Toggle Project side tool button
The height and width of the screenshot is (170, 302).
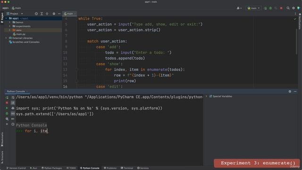2,18
